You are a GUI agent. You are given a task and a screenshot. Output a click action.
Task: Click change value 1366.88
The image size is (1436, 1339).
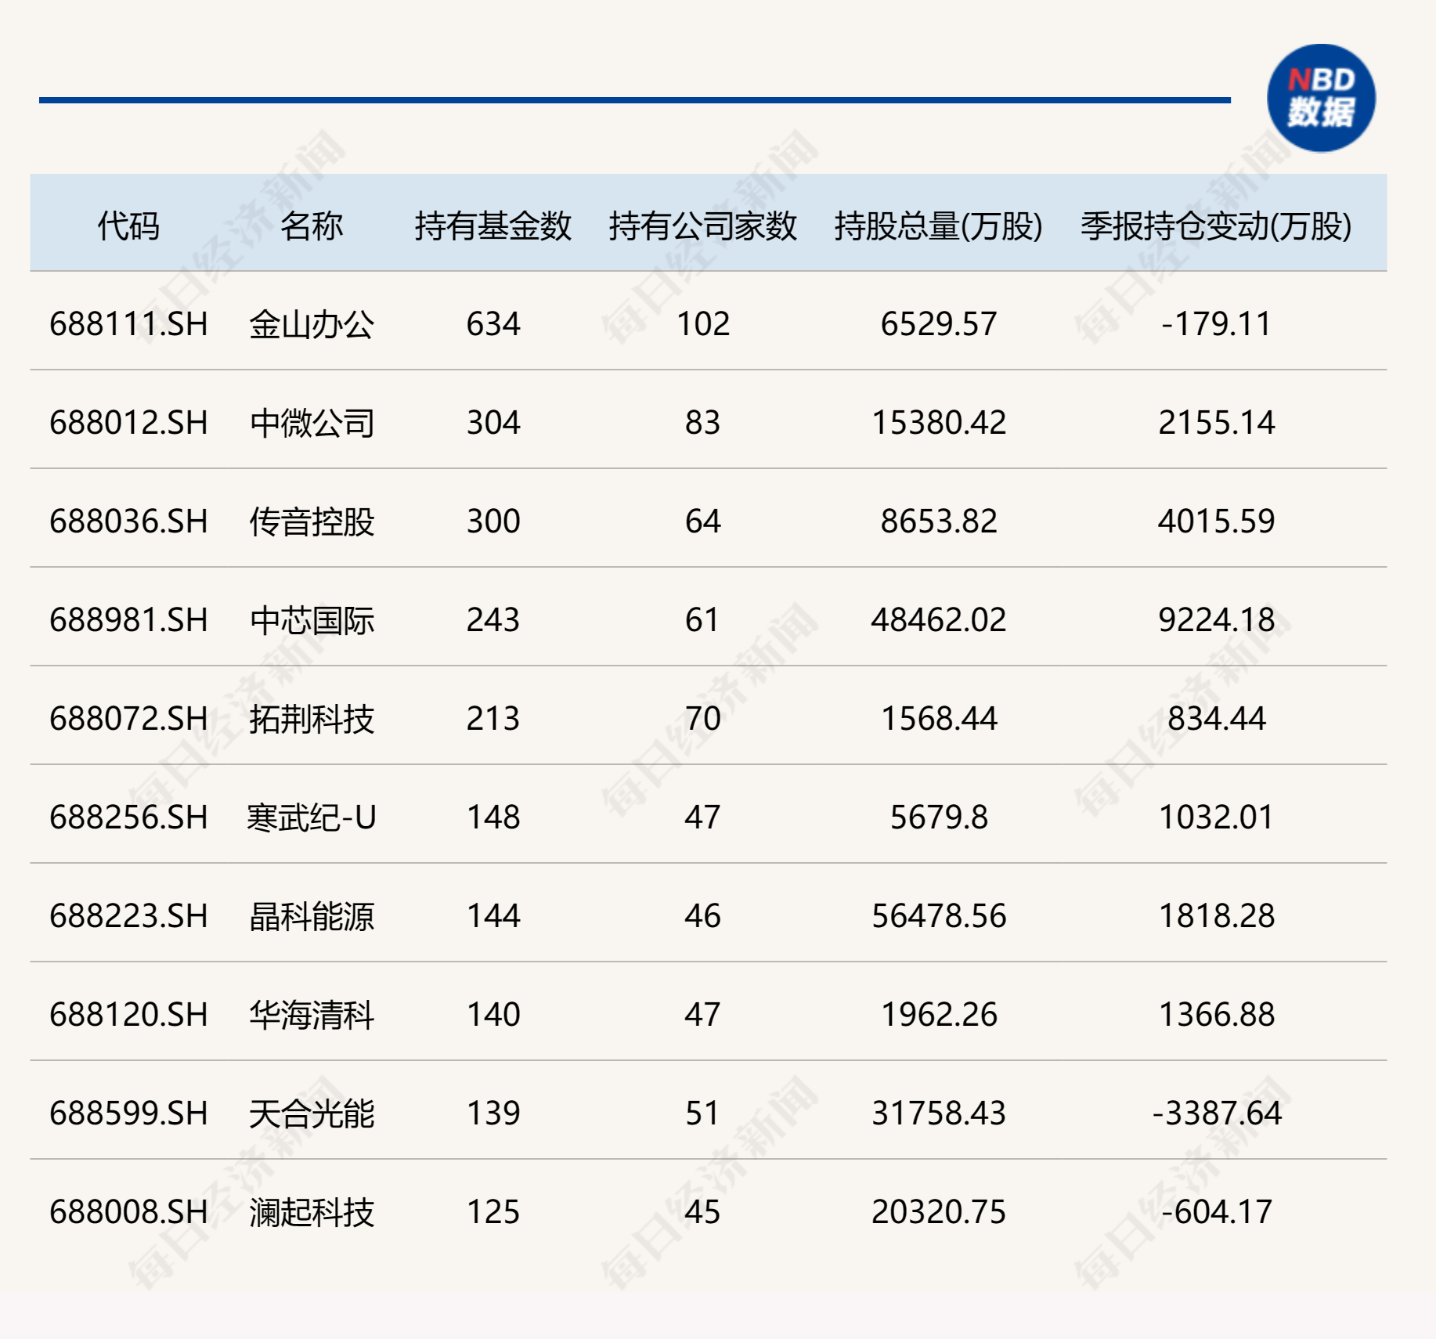point(1216,1015)
